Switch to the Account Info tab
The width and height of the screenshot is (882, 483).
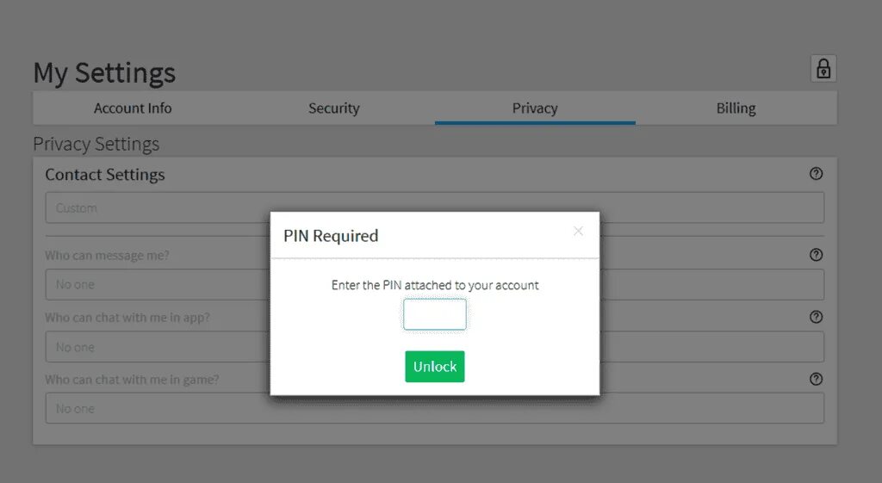click(x=133, y=108)
